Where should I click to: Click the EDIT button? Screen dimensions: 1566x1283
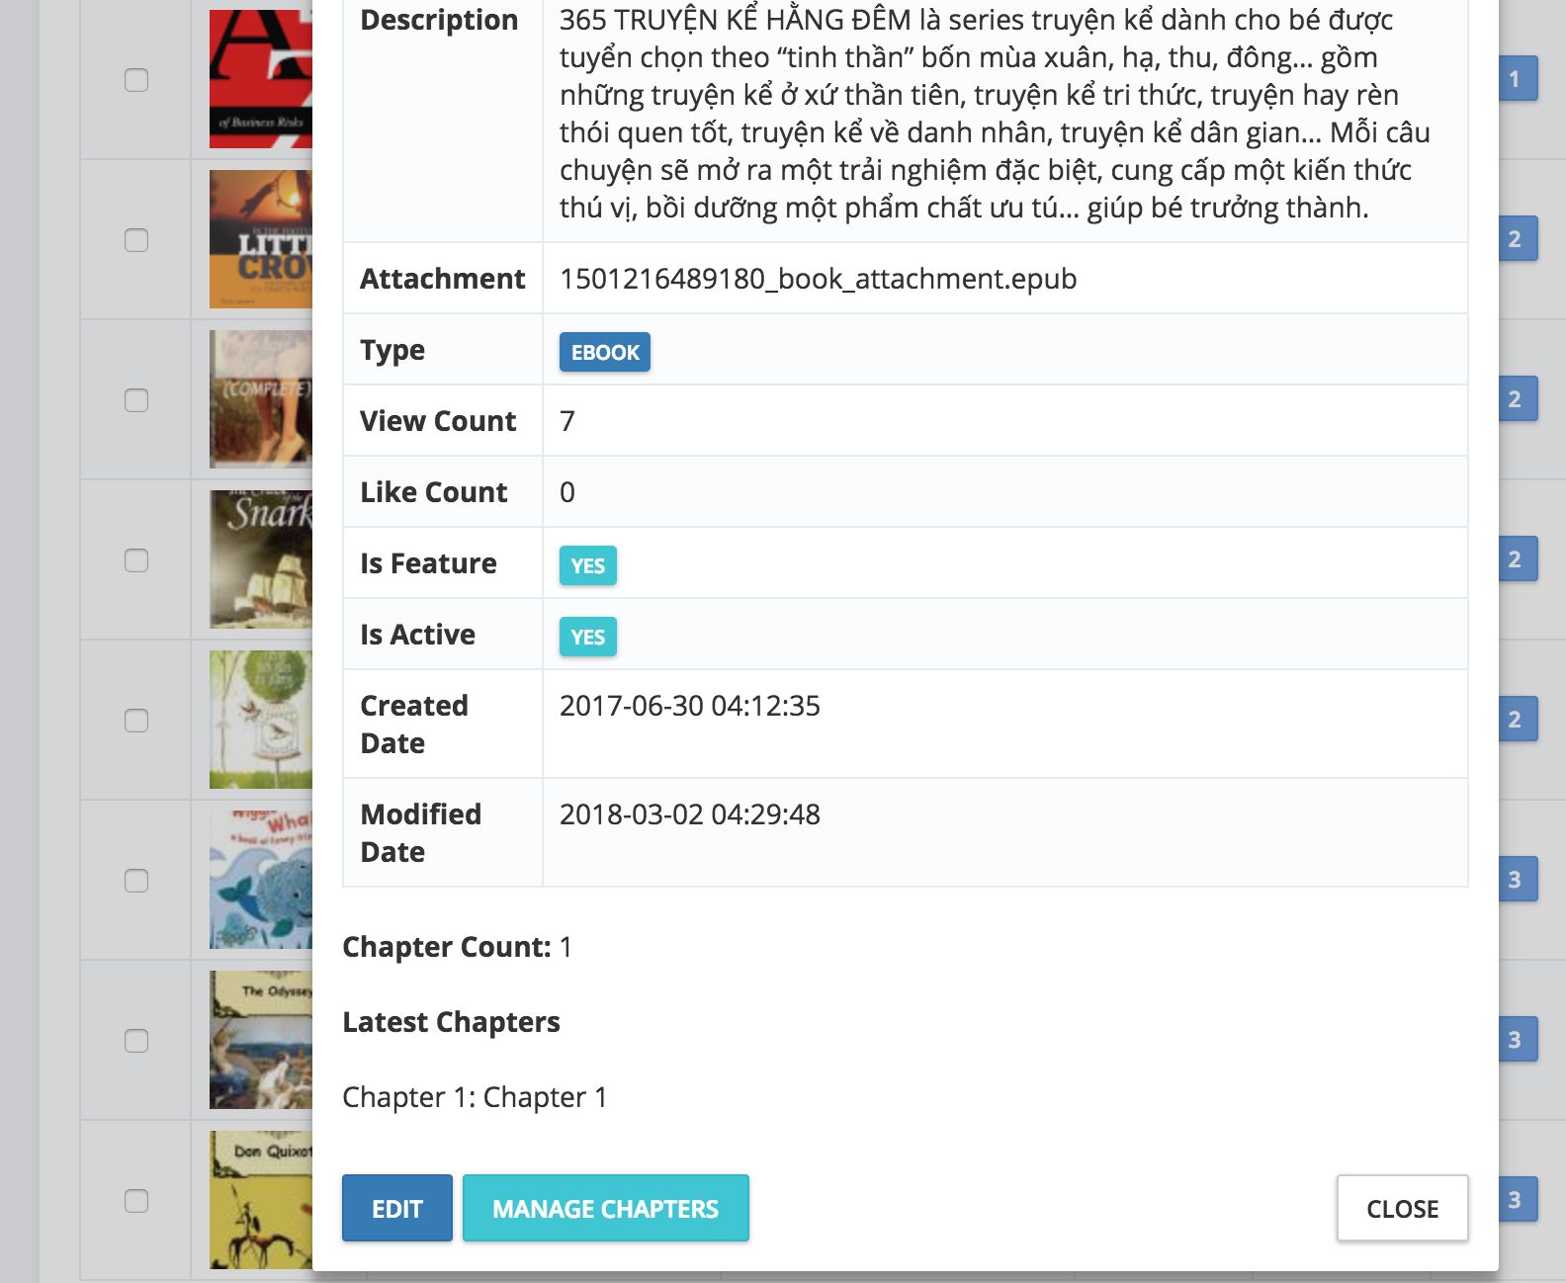pos(397,1208)
